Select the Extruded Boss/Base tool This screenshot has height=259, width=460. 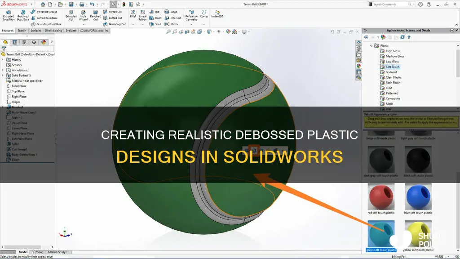[x=9, y=15]
